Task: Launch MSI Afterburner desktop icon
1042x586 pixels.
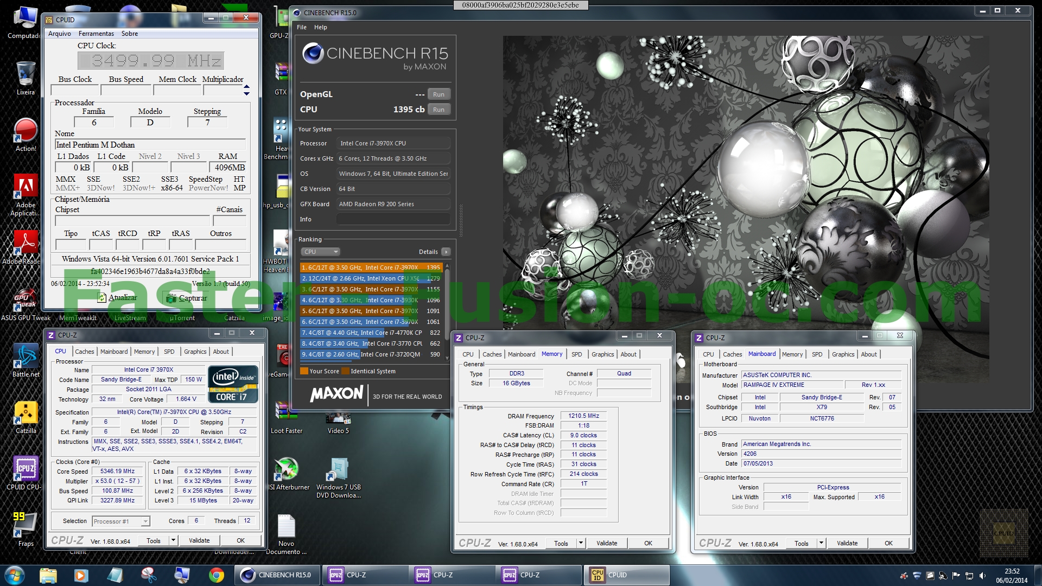Action: pos(288,473)
